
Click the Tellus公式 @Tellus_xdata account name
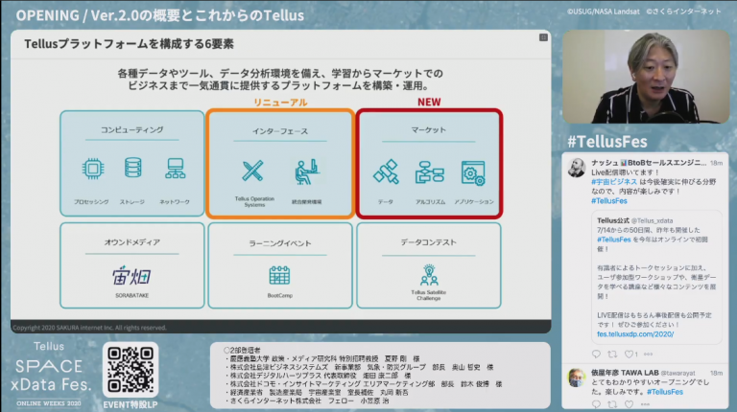pos(635,220)
